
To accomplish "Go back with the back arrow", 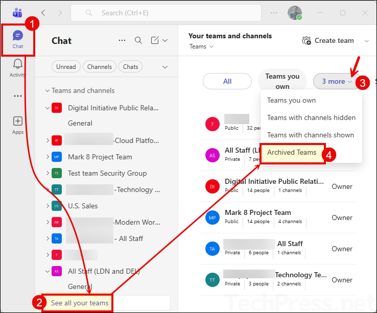I will [43, 13].
